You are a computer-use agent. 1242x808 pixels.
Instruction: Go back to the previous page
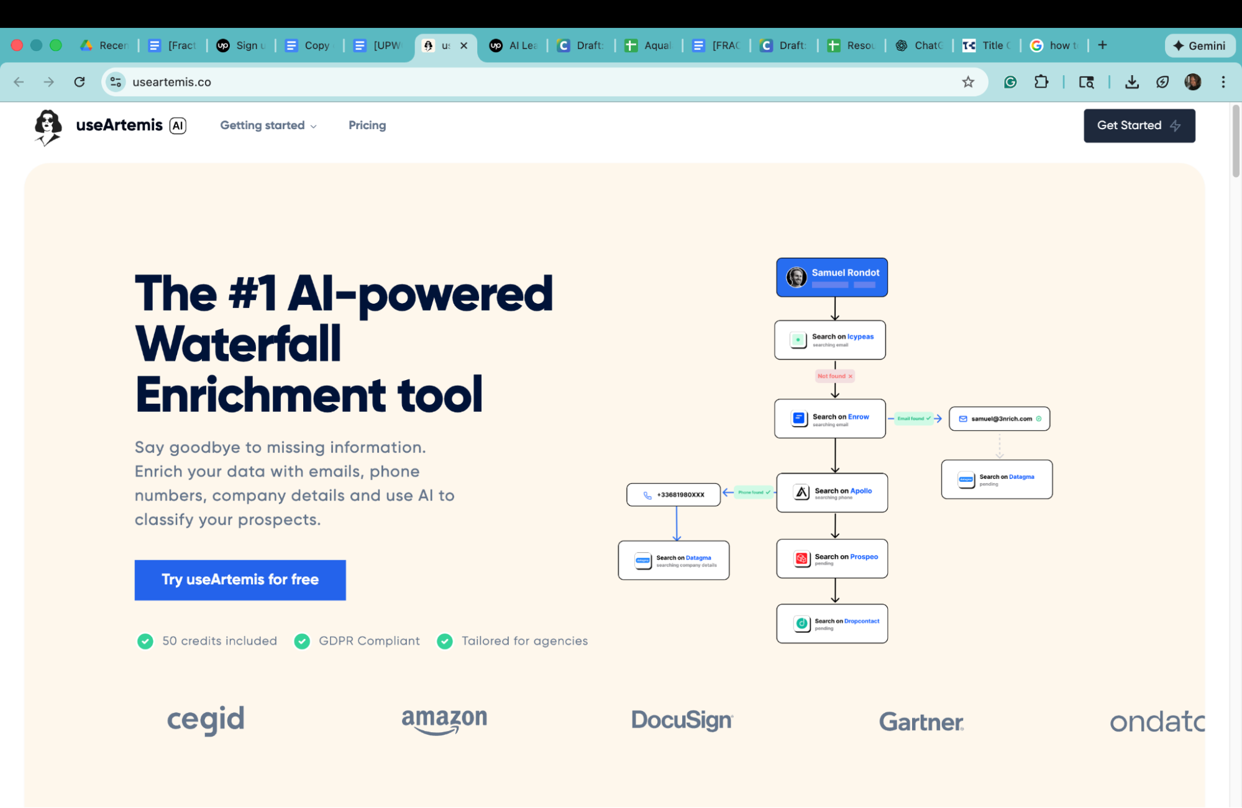point(19,82)
